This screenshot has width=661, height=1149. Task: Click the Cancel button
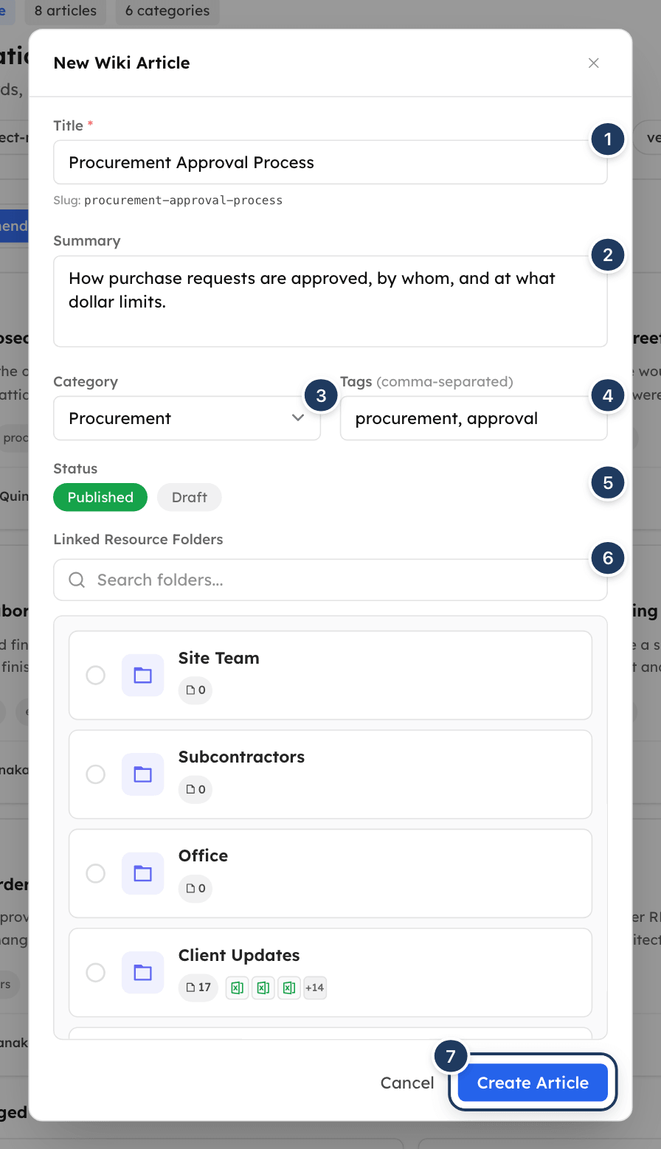(407, 1083)
